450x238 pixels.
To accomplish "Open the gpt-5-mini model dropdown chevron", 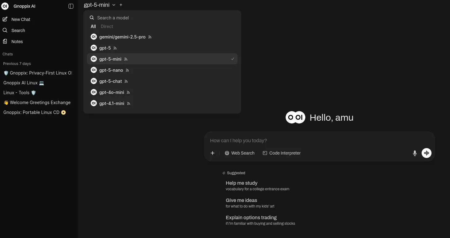I will pos(114,5).
